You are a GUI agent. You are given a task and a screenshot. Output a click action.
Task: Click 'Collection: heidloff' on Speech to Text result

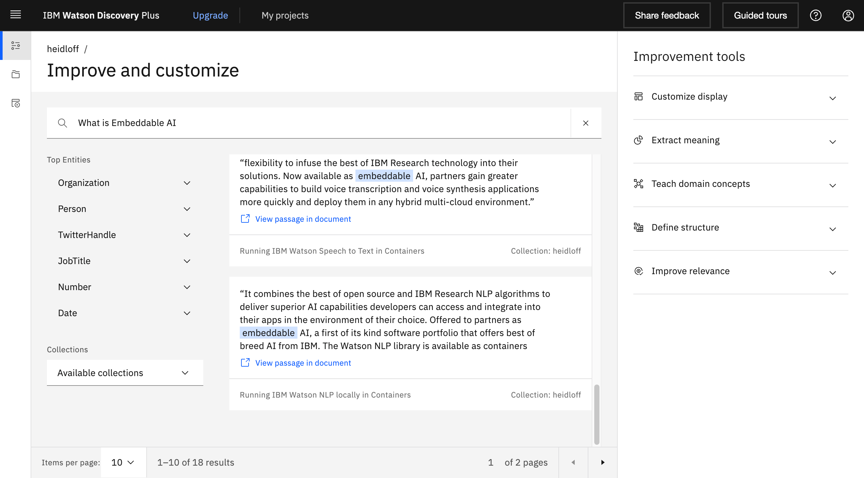[x=546, y=251]
